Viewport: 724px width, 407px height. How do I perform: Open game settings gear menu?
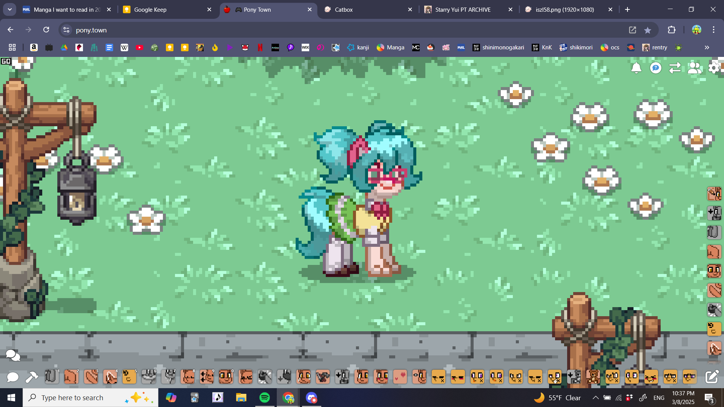click(714, 68)
